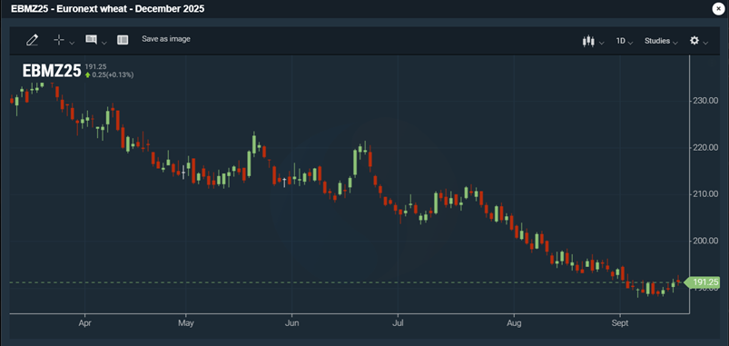
Task: Activate the crosshair cursor tool
Action: [59, 40]
